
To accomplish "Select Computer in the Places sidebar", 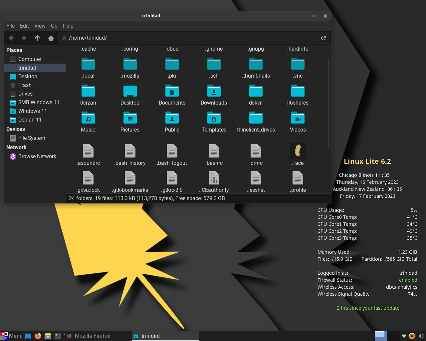I will pyautogui.click(x=35, y=59).
